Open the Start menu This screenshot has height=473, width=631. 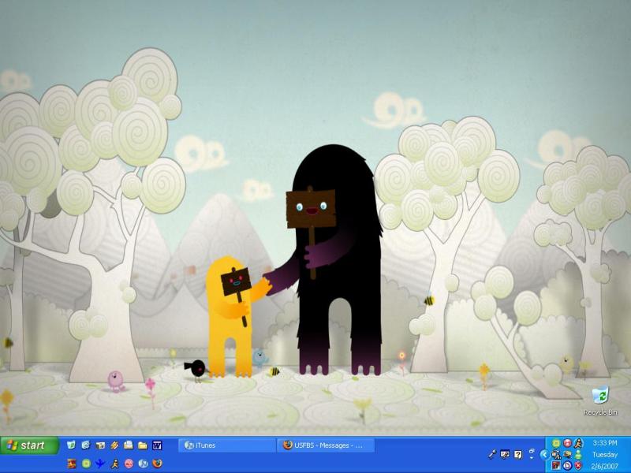(30, 445)
